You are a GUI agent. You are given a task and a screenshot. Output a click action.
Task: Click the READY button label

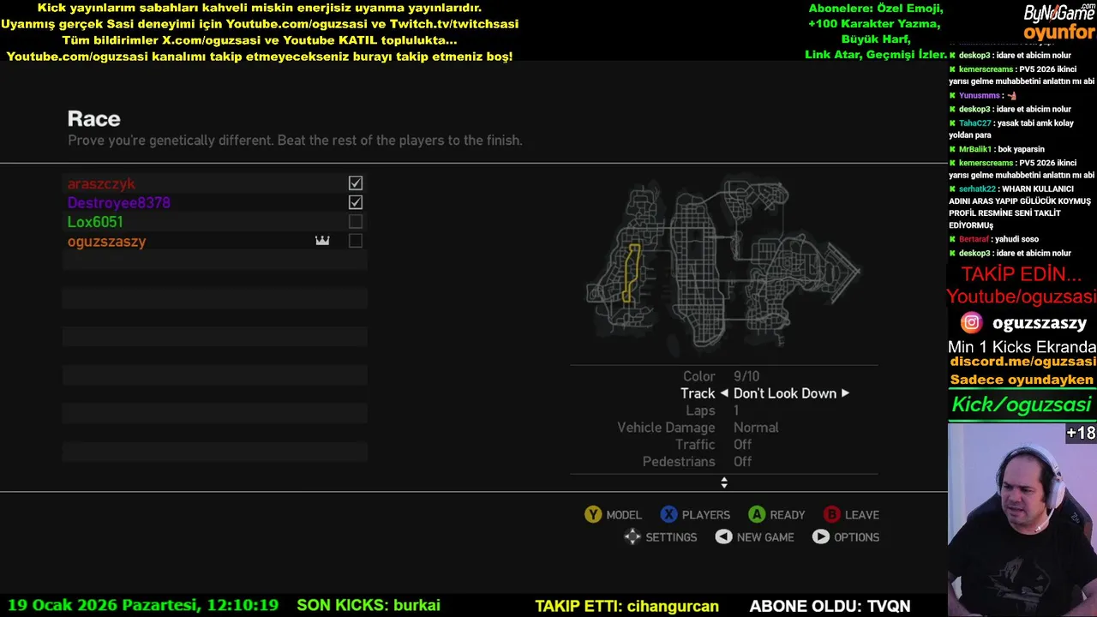coord(788,515)
